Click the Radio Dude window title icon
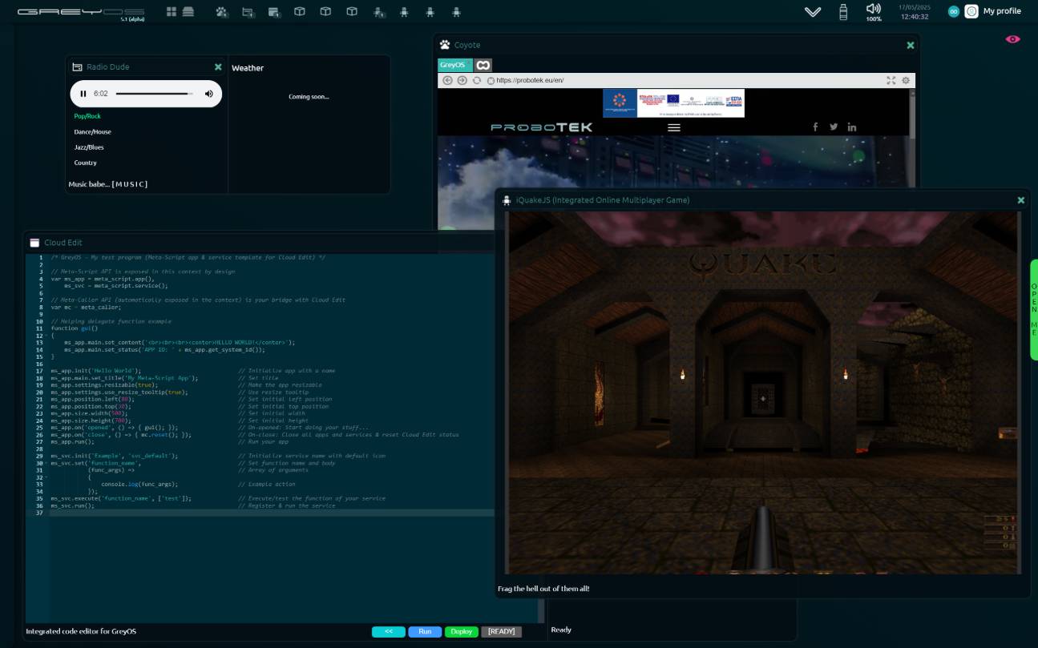Screen dimensions: 1038x648 (x=78, y=67)
